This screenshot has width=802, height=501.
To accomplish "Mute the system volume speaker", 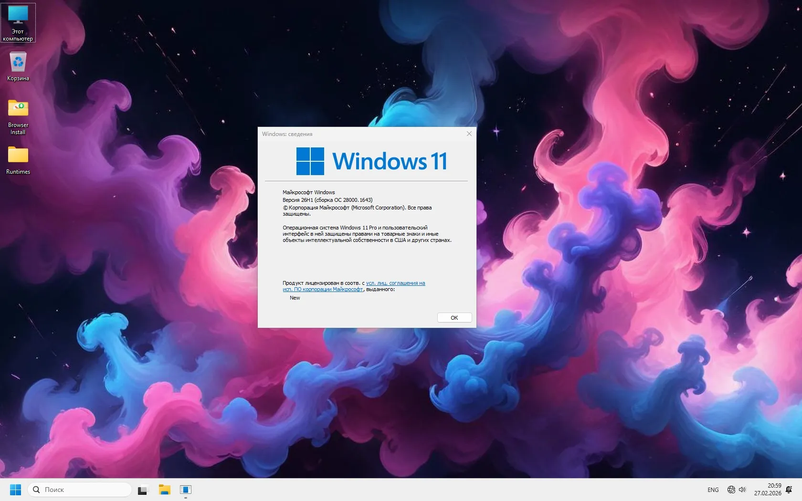I will tap(742, 490).
